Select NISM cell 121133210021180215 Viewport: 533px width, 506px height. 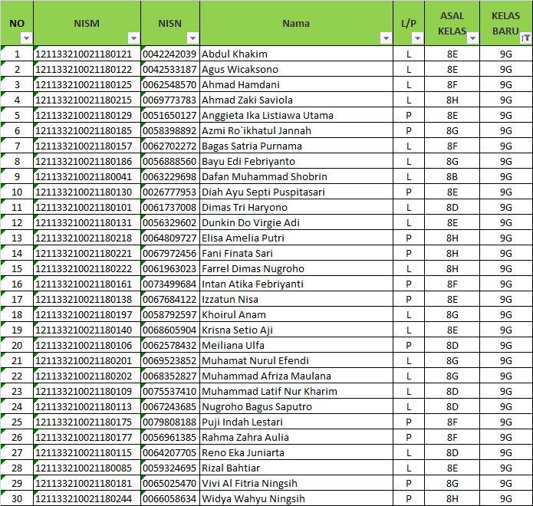(87, 100)
